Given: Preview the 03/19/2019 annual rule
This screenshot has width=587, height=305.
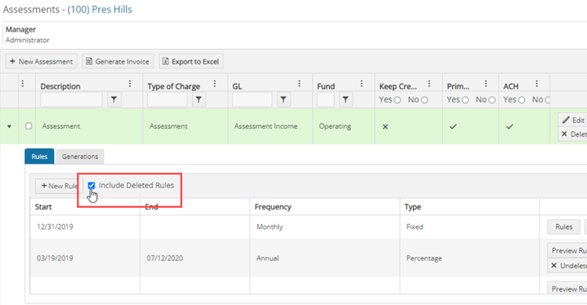Looking at the screenshot, I should click(x=567, y=251).
